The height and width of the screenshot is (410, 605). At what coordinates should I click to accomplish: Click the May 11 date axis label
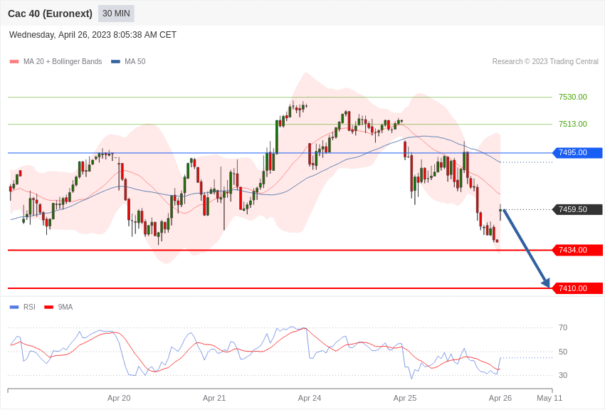coord(549,398)
